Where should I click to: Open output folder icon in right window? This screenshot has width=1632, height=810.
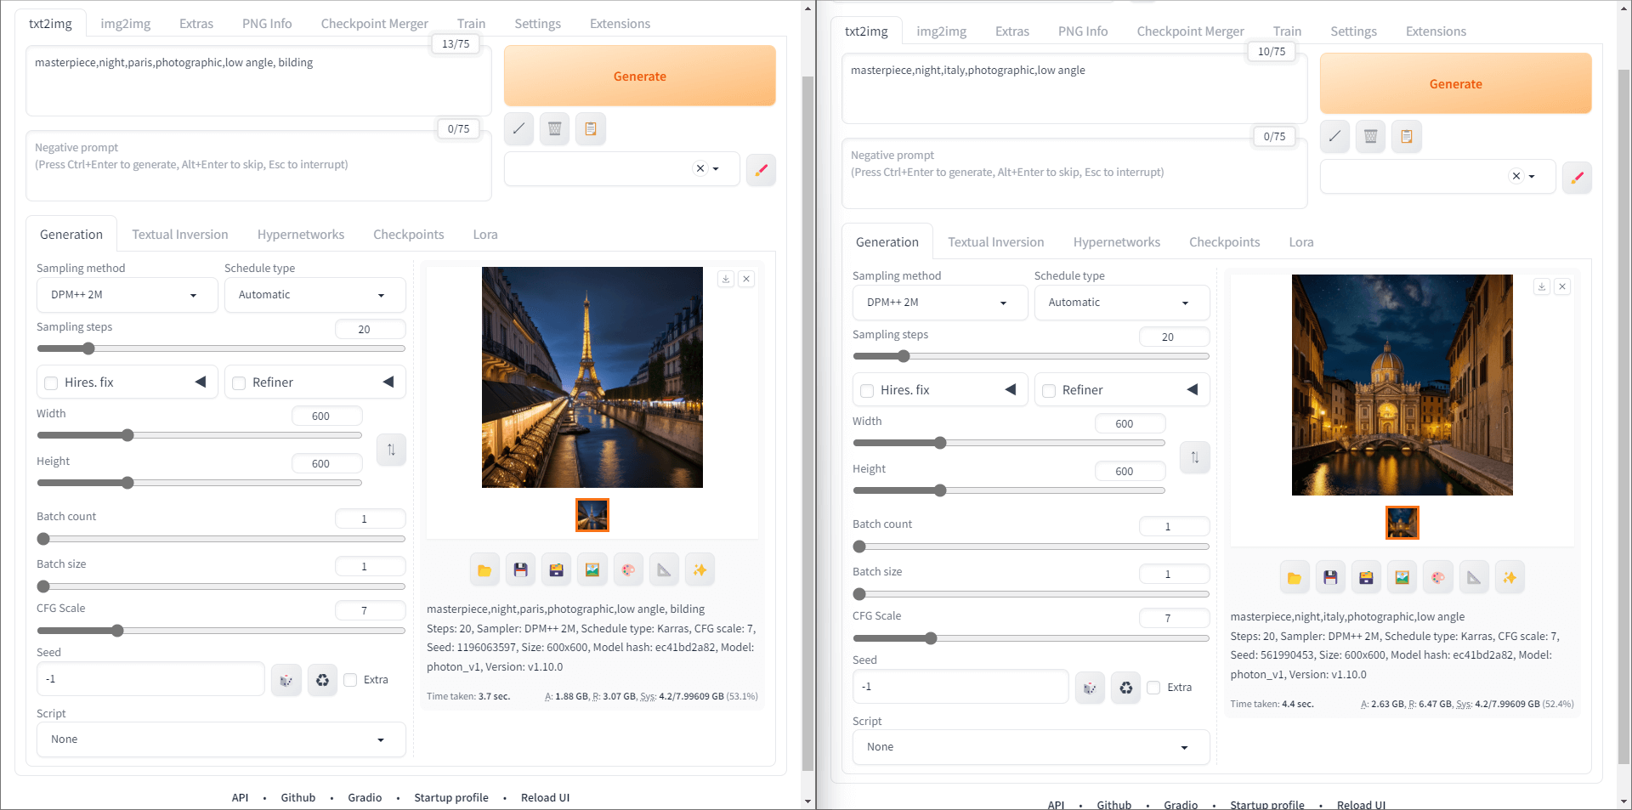click(x=1295, y=578)
